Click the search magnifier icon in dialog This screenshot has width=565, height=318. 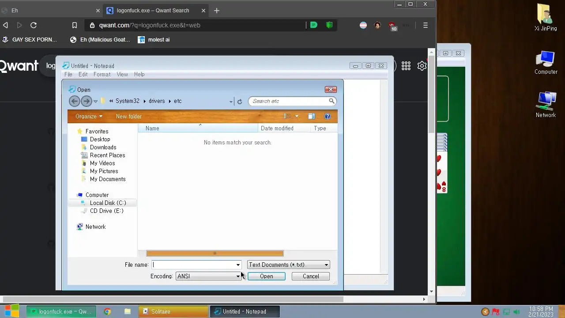click(331, 101)
